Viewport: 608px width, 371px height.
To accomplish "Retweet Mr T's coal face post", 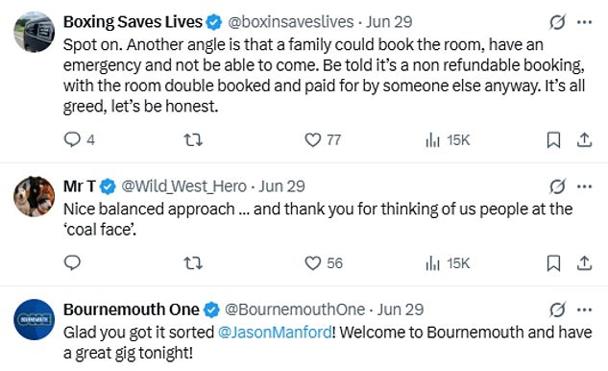I will point(193,263).
